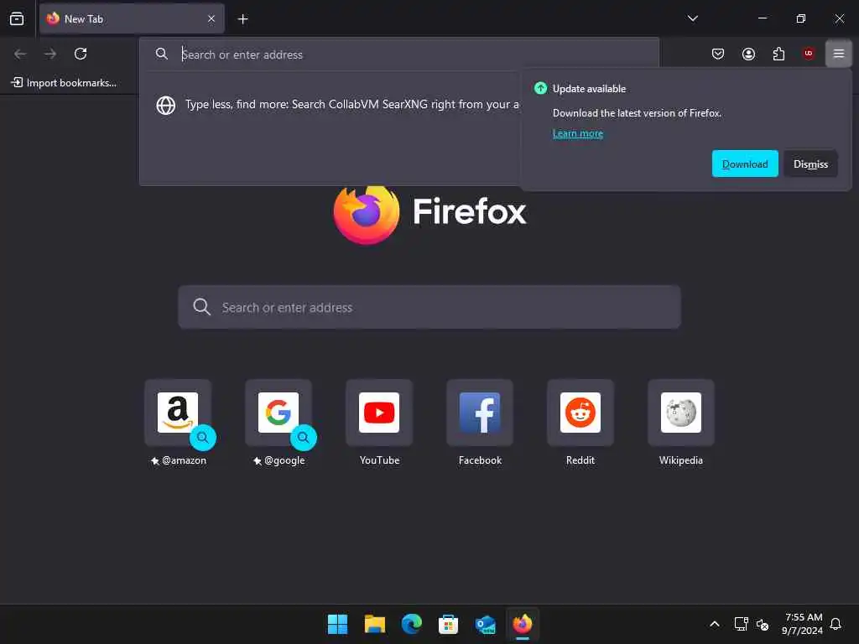
Task: Click the Wikipedia label text
Action: click(x=681, y=460)
